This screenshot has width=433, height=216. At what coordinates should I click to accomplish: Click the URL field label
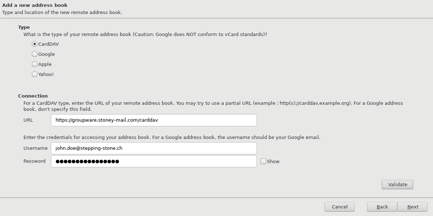pos(28,120)
